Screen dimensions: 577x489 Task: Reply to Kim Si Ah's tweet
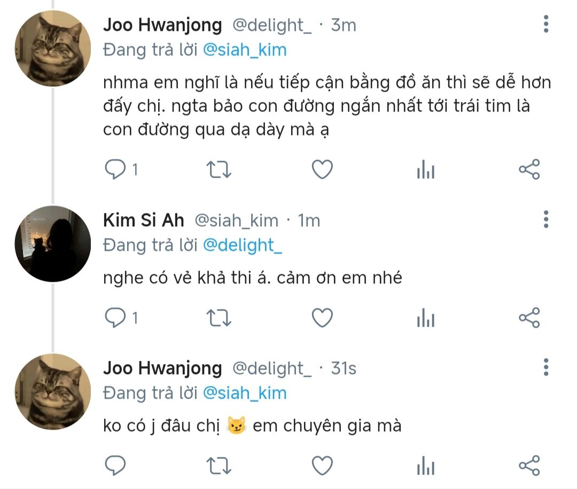114,318
